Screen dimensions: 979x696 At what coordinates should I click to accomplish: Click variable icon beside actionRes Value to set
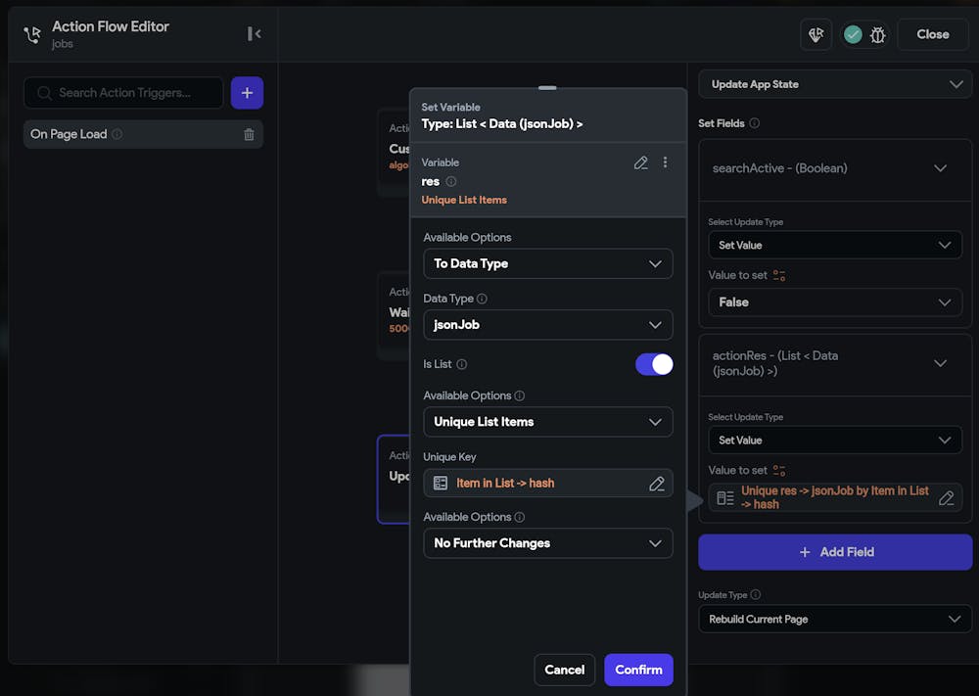tap(779, 471)
